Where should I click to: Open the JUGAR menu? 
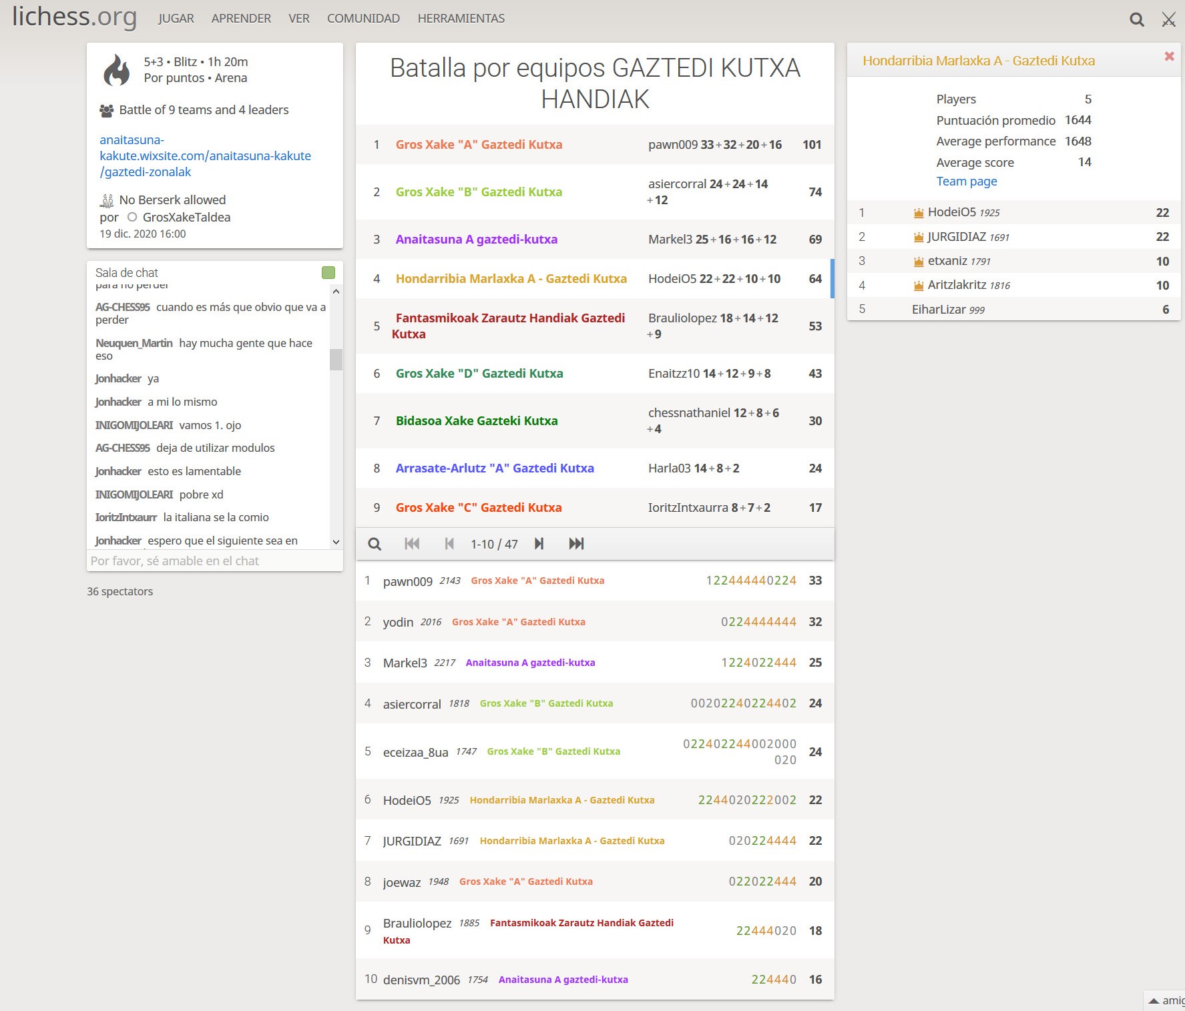pos(176,19)
